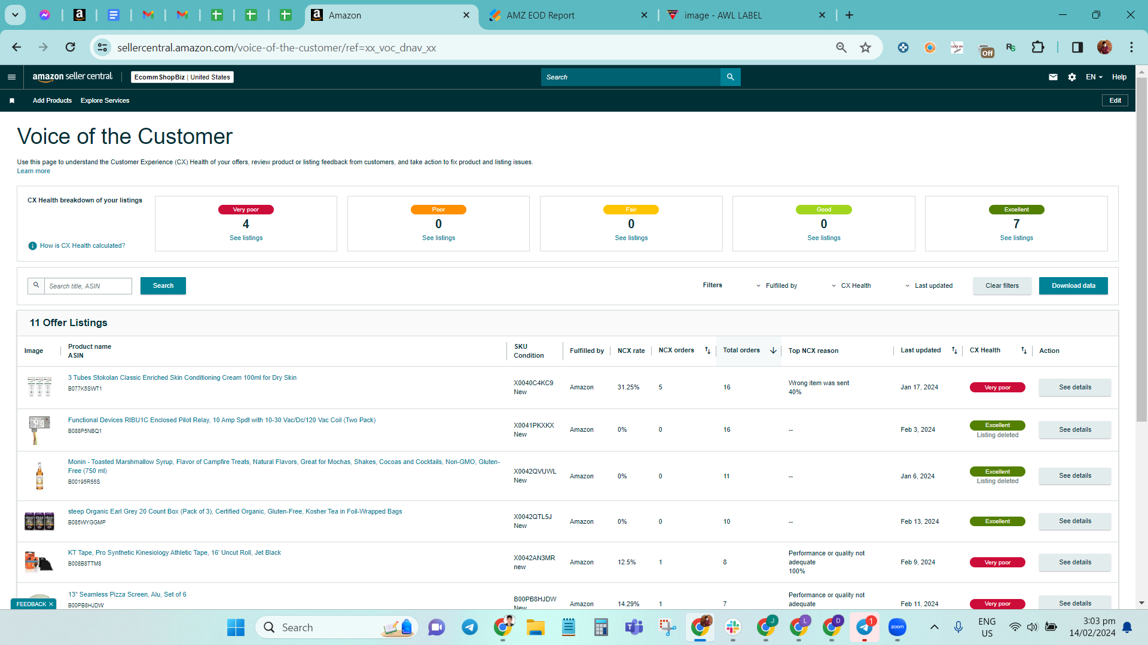Sort listings by Last updated
This screenshot has width=1148, height=645.
pos(954,351)
